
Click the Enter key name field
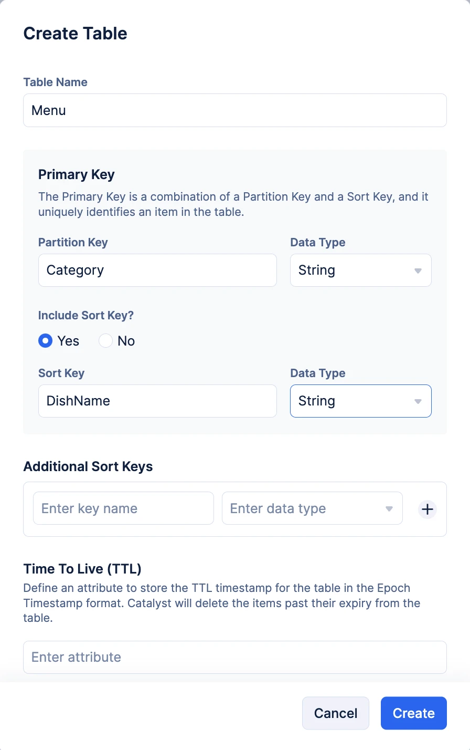[x=123, y=508]
